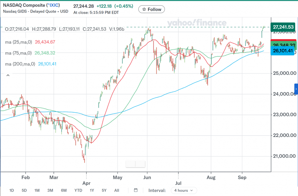
Task: Switch to the 3M range
Action: pyautogui.click(x=50, y=190)
